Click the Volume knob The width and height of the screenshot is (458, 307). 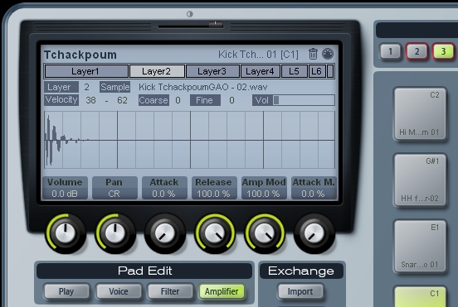pyautogui.click(x=66, y=233)
